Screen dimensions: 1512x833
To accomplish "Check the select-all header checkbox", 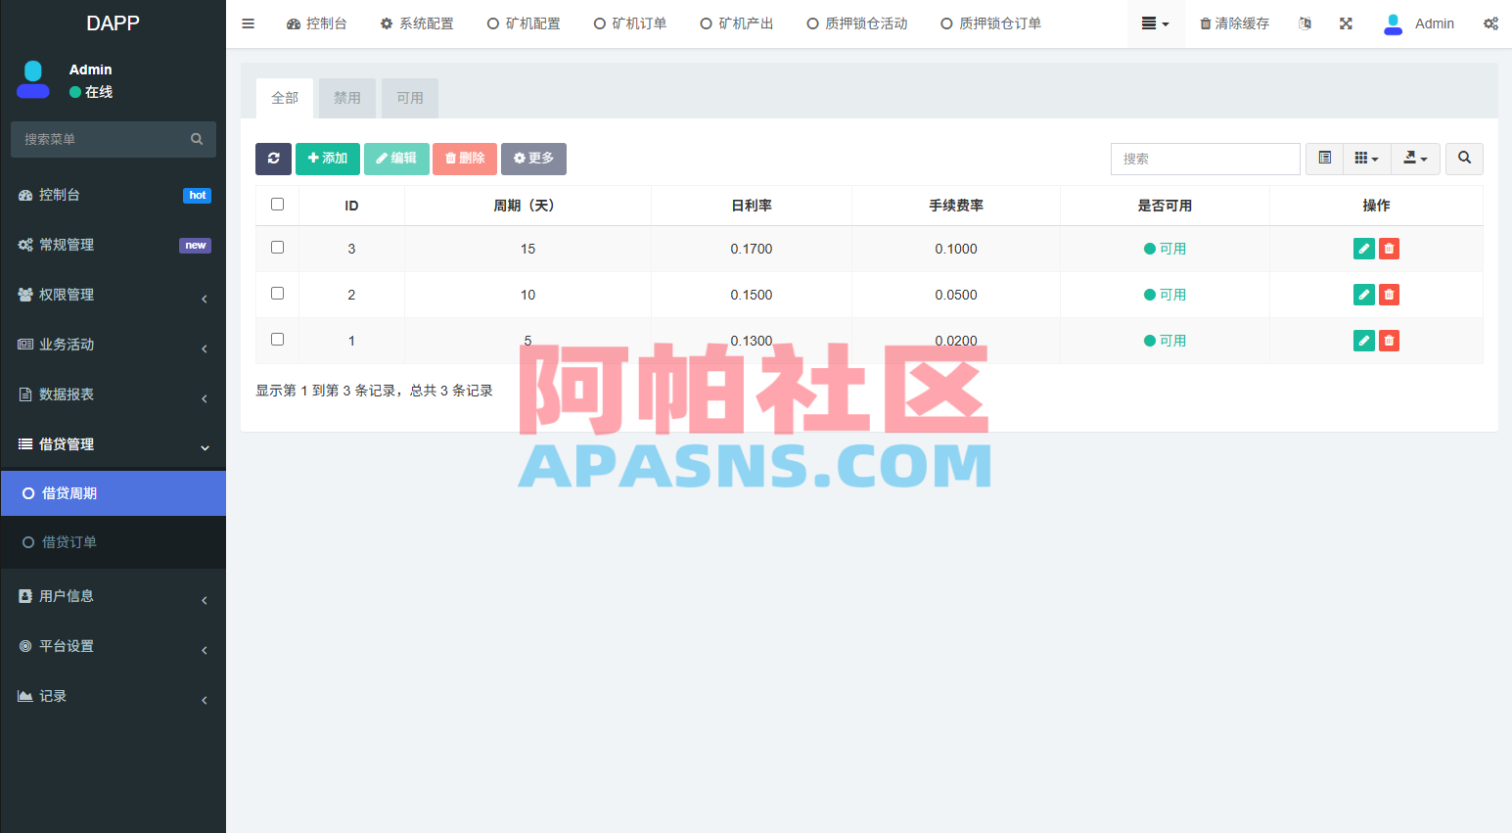I will (277, 205).
